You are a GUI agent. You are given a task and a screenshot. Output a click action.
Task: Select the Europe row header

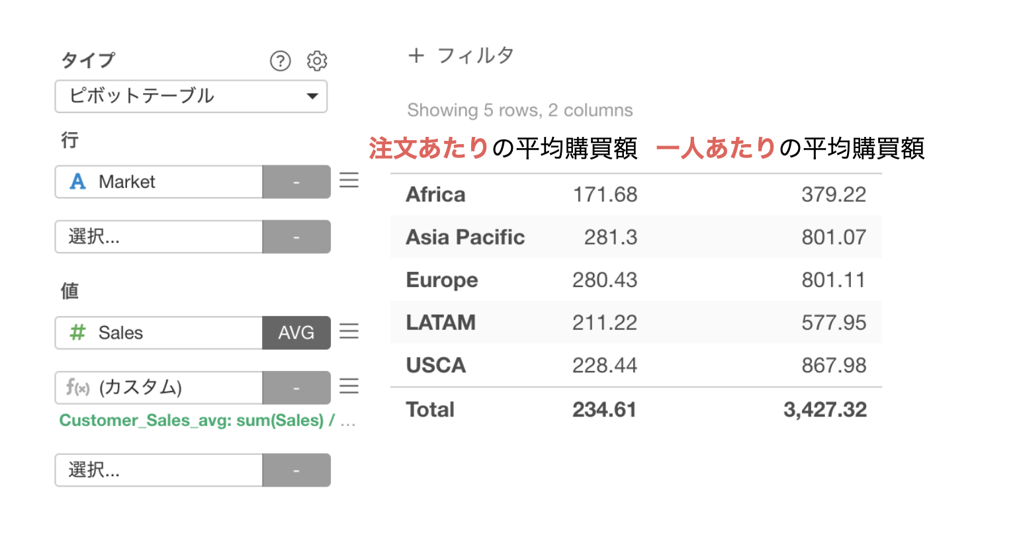point(442,280)
